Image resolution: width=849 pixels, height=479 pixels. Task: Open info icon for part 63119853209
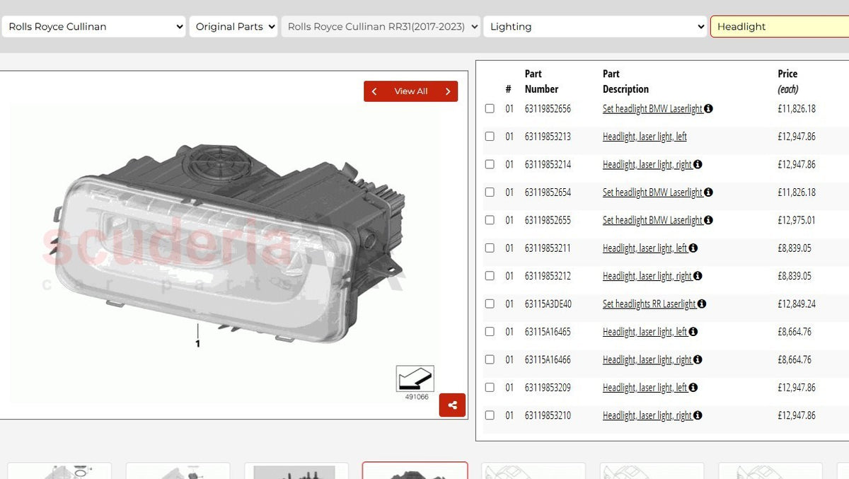coord(693,387)
